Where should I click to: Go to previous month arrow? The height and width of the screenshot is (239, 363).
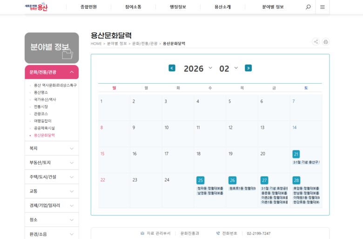click(x=172, y=68)
